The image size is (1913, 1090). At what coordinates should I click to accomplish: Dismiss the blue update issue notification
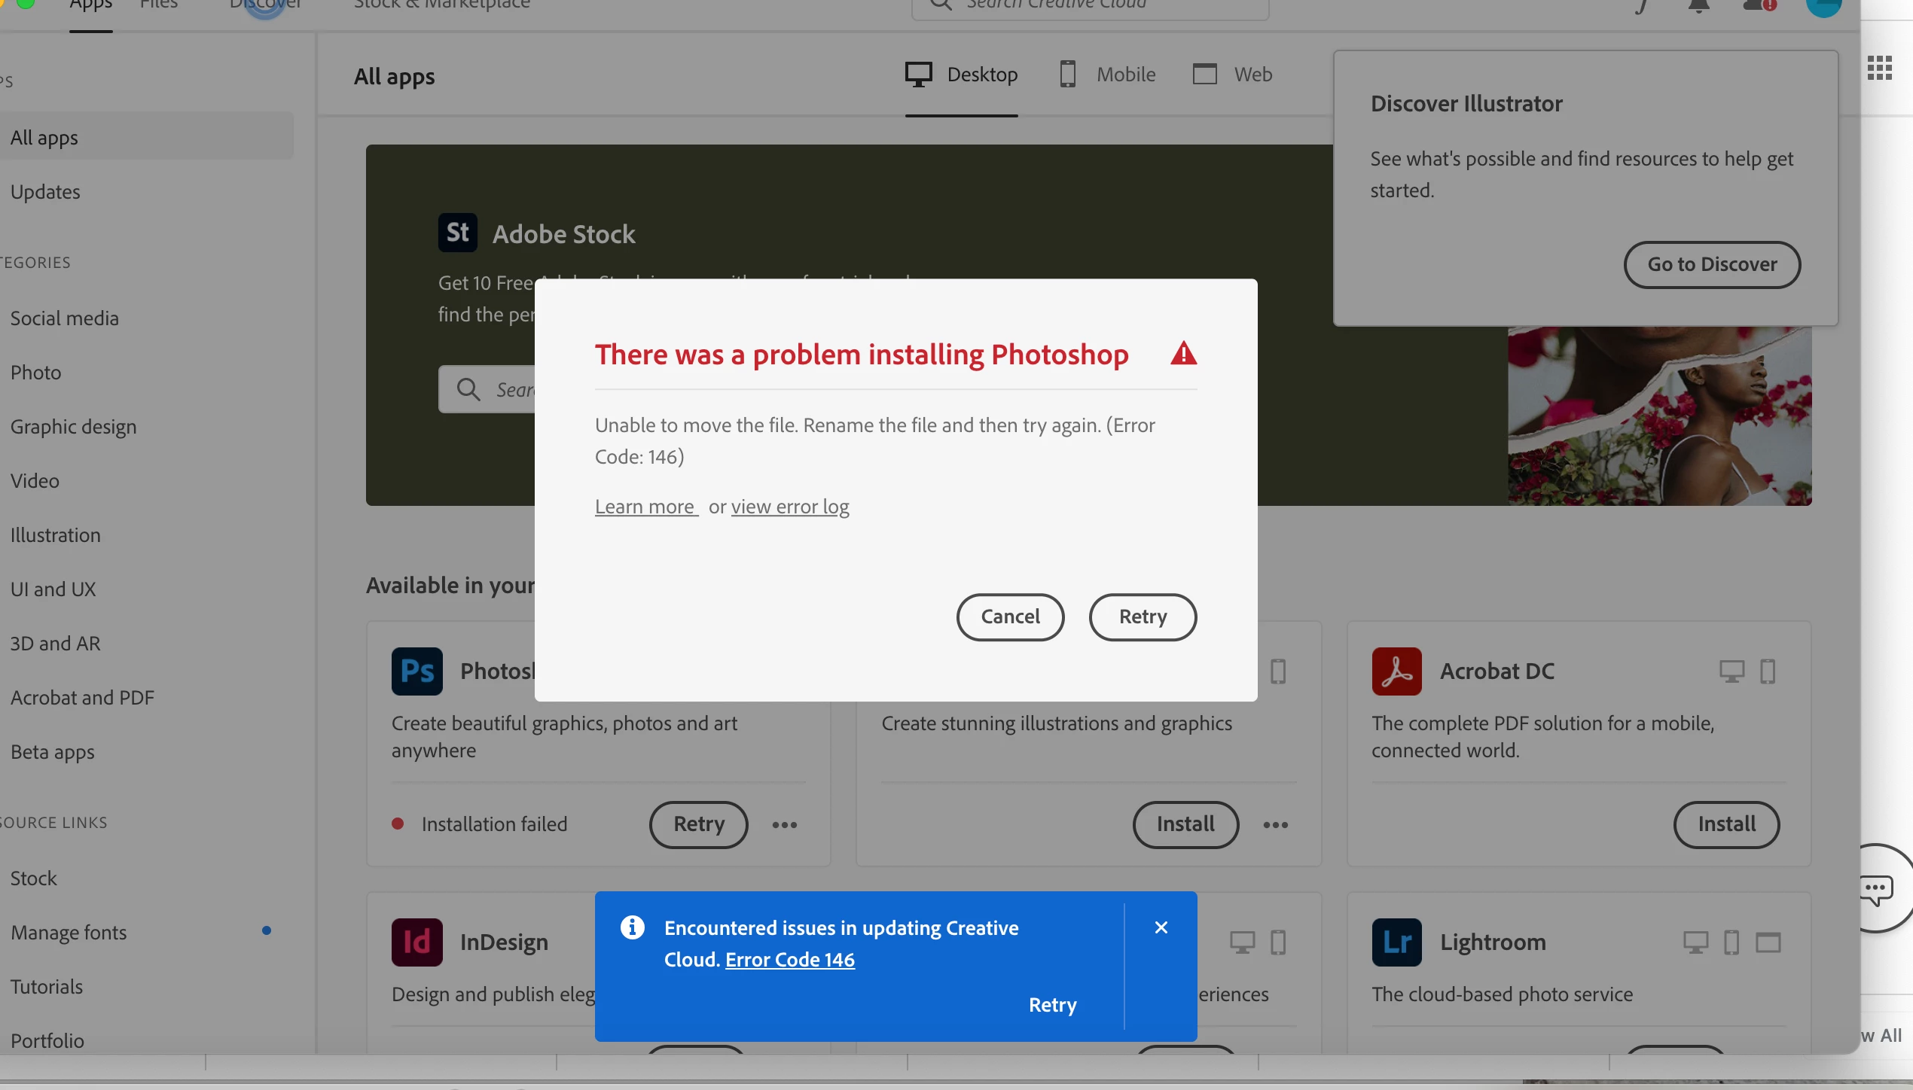(1161, 927)
